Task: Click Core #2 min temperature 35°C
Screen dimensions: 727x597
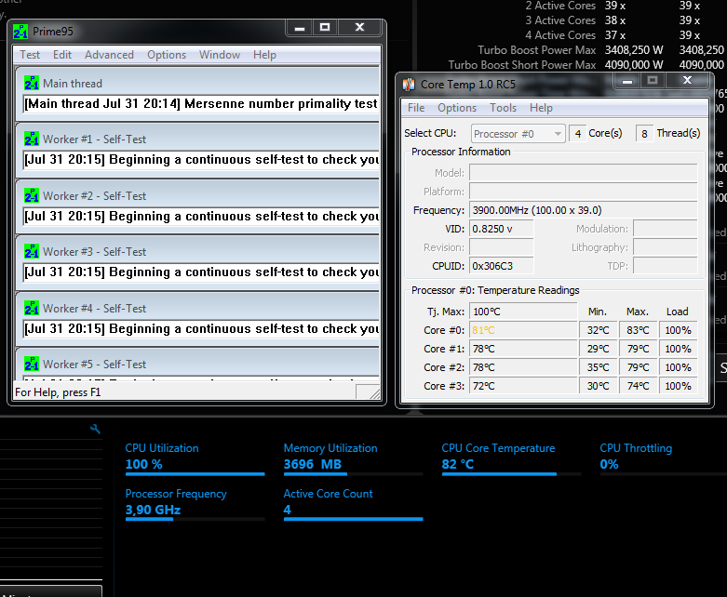Action: pos(599,367)
